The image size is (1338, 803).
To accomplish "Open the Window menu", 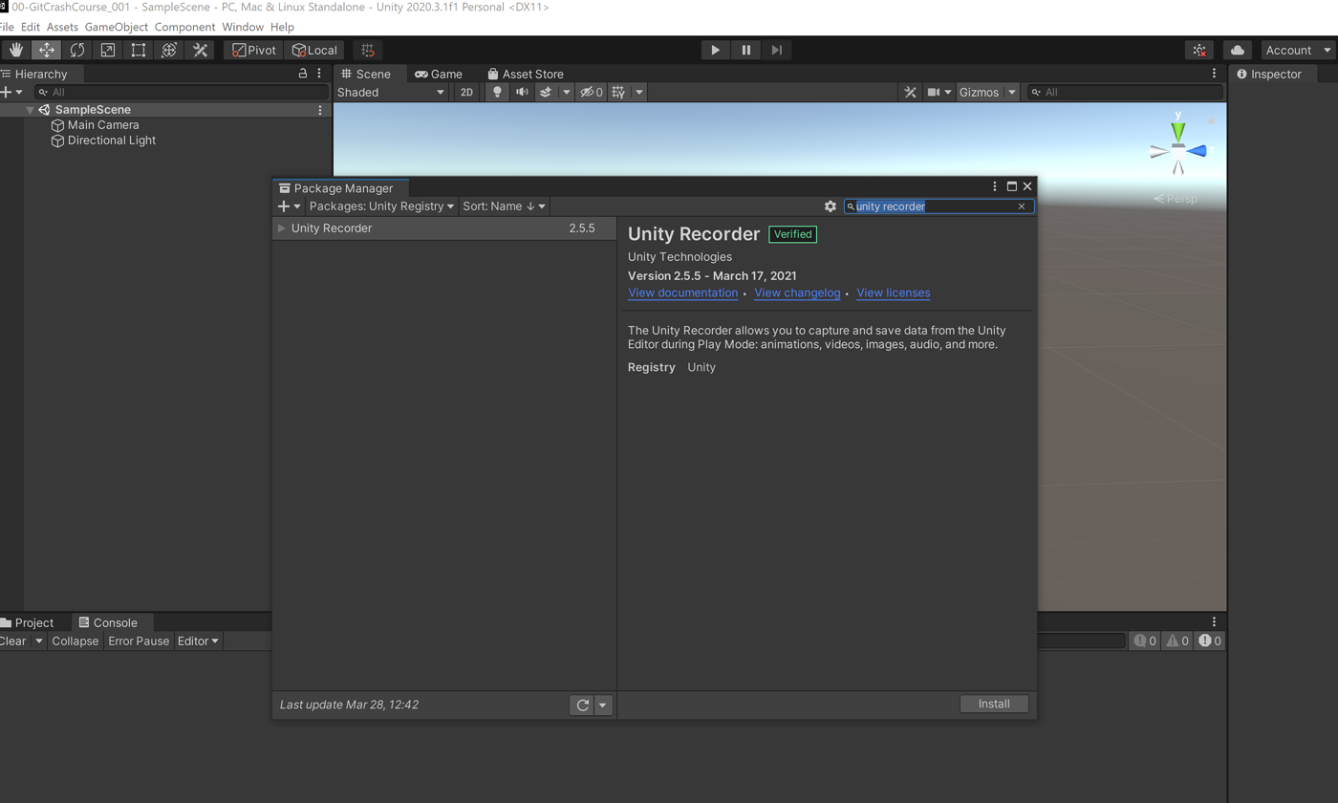I will click(243, 27).
